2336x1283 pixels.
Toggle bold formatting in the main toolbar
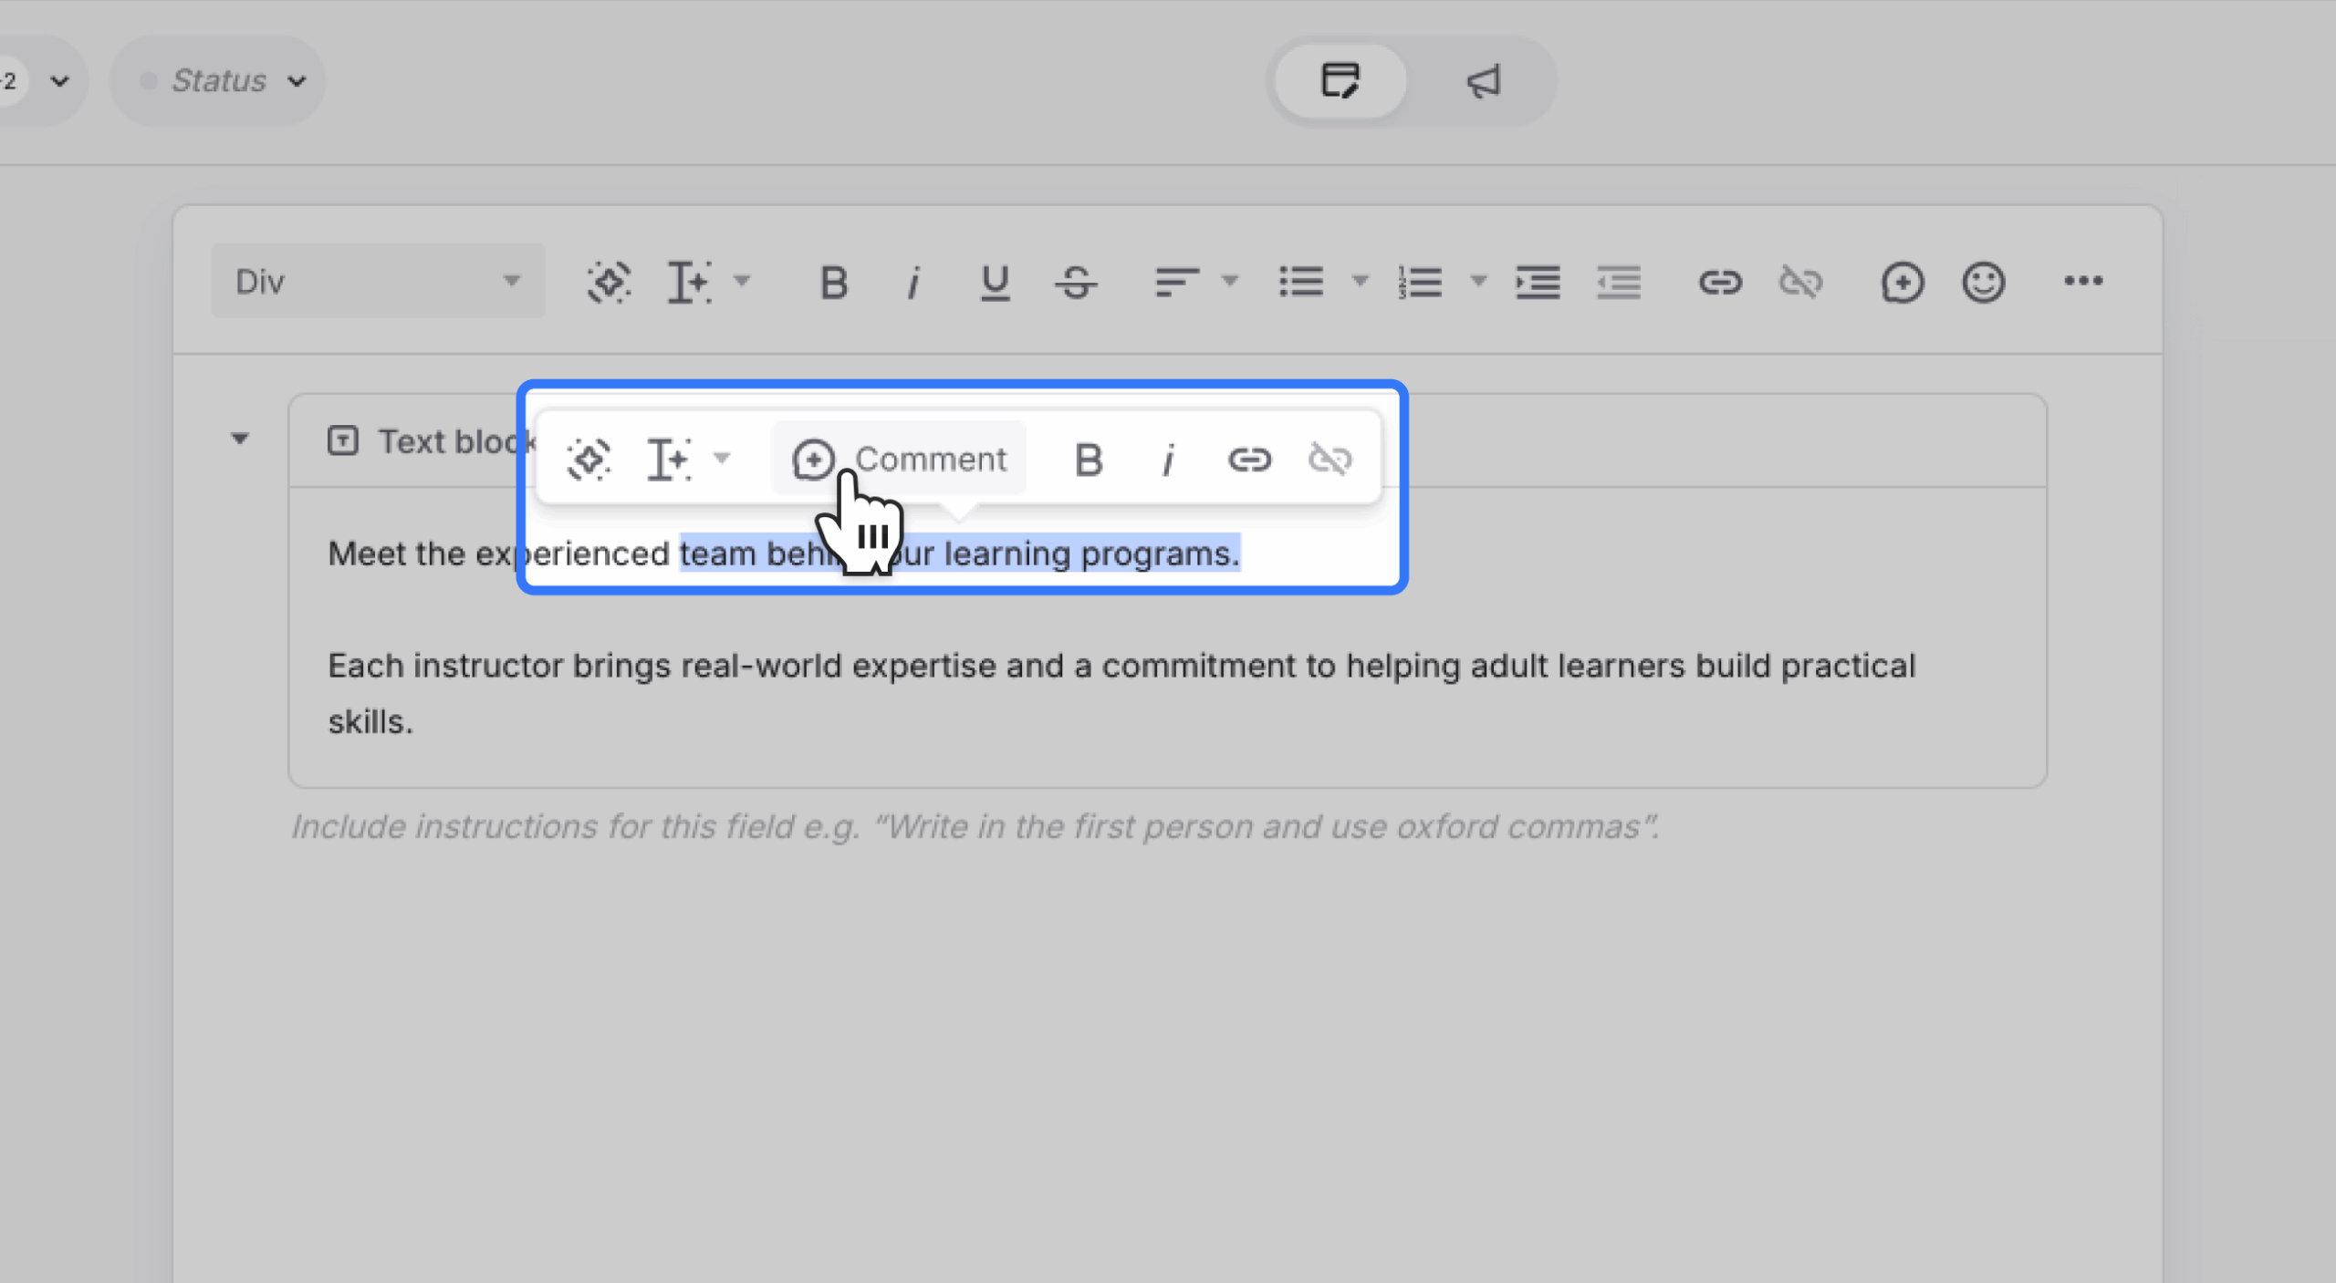click(x=832, y=282)
